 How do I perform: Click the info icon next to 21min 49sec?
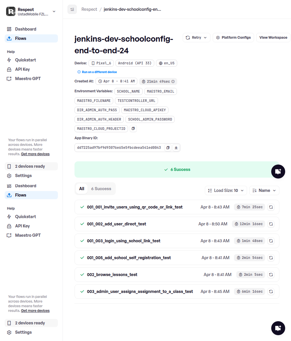click(173, 82)
